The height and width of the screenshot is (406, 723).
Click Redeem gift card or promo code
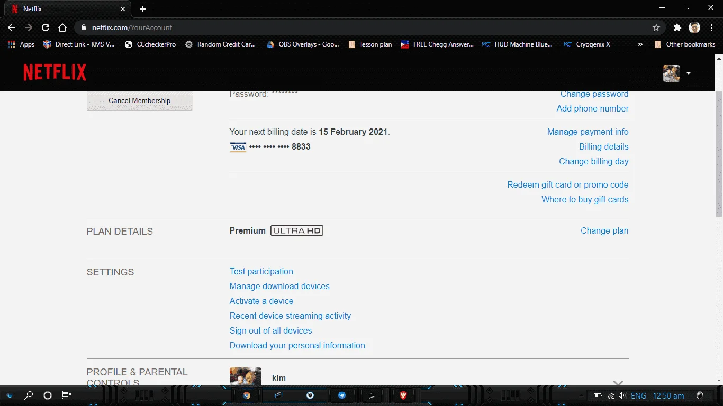[x=568, y=184]
